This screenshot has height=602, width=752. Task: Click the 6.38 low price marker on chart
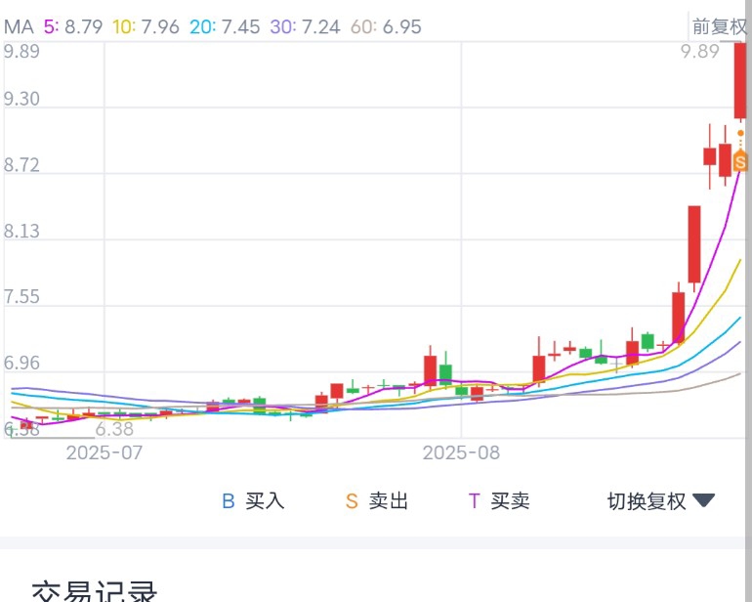tap(114, 429)
